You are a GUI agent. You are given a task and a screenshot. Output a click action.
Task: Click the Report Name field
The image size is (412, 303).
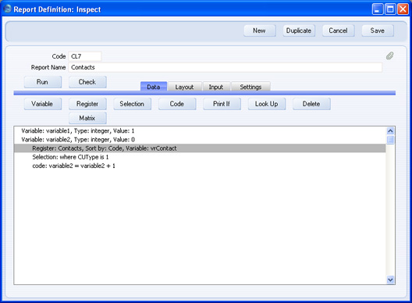pyautogui.click(x=226, y=67)
